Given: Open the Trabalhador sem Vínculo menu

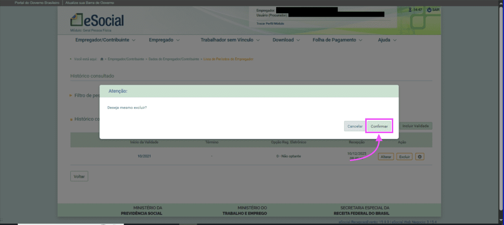Looking at the screenshot, I should [230, 40].
